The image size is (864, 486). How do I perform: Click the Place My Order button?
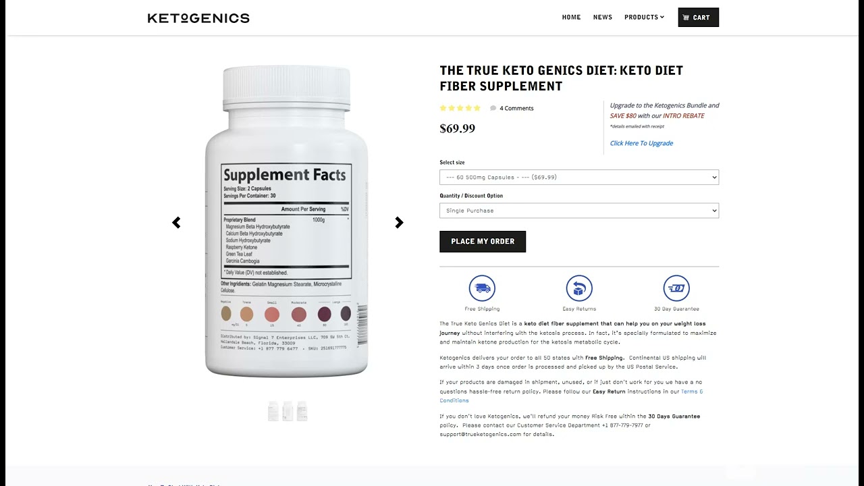click(483, 242)
